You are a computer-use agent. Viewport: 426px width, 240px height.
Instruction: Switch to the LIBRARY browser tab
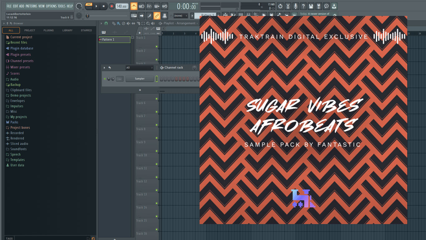coord(67,30)
